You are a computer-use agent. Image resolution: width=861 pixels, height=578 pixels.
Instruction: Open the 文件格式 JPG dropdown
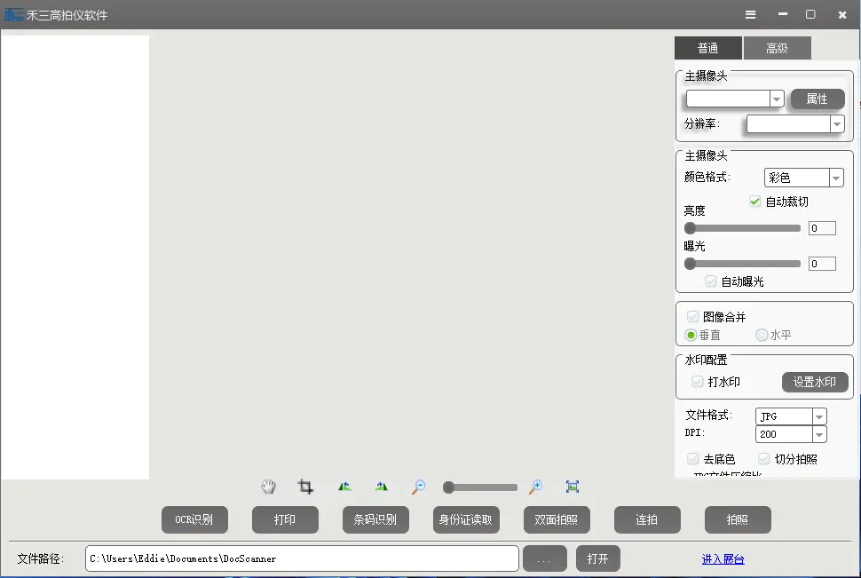point(818,416)
